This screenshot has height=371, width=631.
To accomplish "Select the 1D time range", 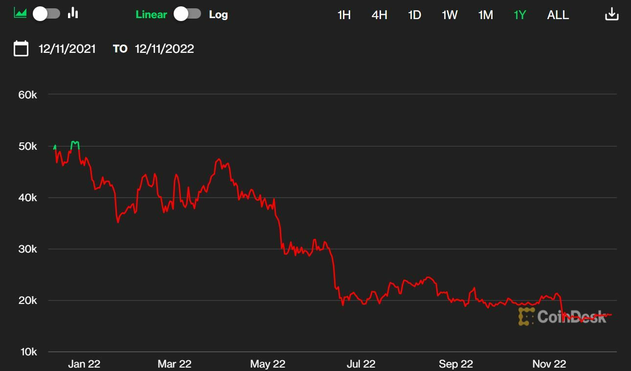I will [414, 15].
